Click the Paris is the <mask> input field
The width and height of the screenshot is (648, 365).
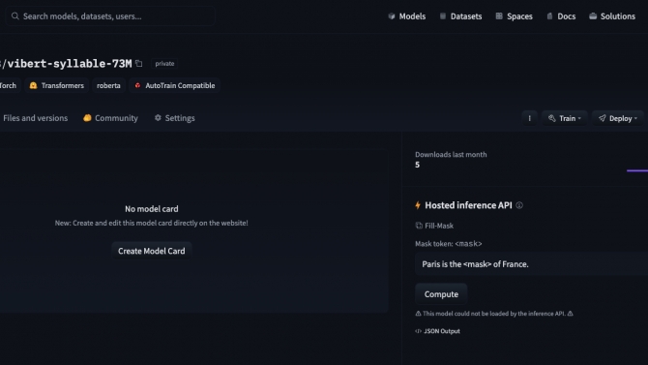tap(532, 264)
